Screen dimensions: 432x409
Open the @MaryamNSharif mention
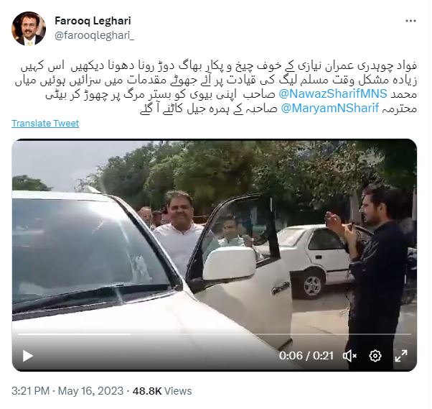[330, 109]
